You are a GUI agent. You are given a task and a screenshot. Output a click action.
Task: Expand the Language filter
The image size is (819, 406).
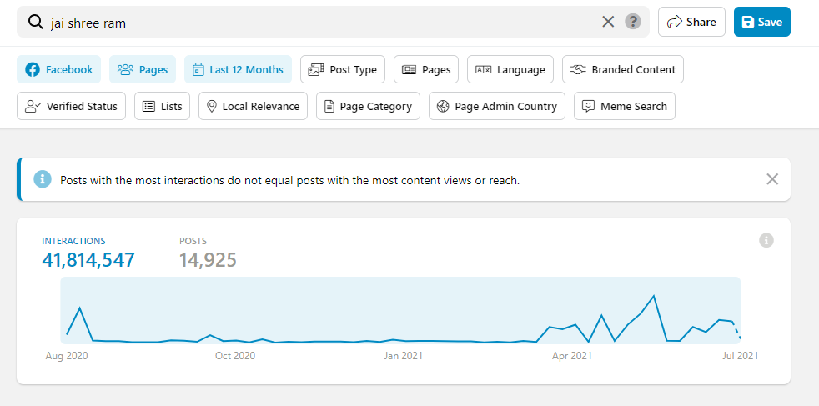pyautogui.click(x=510, y=69)
